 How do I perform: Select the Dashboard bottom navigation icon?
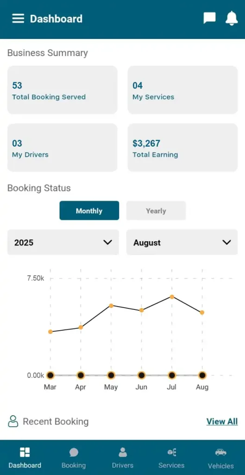[25, 452]
